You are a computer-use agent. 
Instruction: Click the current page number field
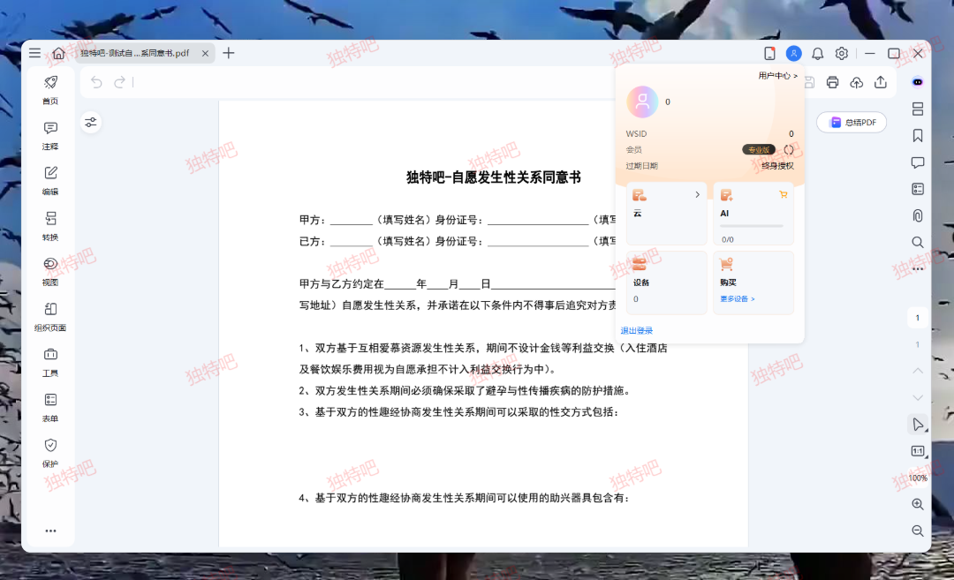point(918,318)
